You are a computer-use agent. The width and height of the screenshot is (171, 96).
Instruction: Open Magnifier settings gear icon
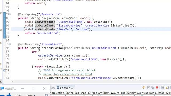coord(46,95)
